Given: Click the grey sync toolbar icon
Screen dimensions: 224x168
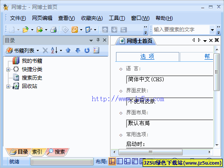Looking at the screenshot, I should pos(124,30).
